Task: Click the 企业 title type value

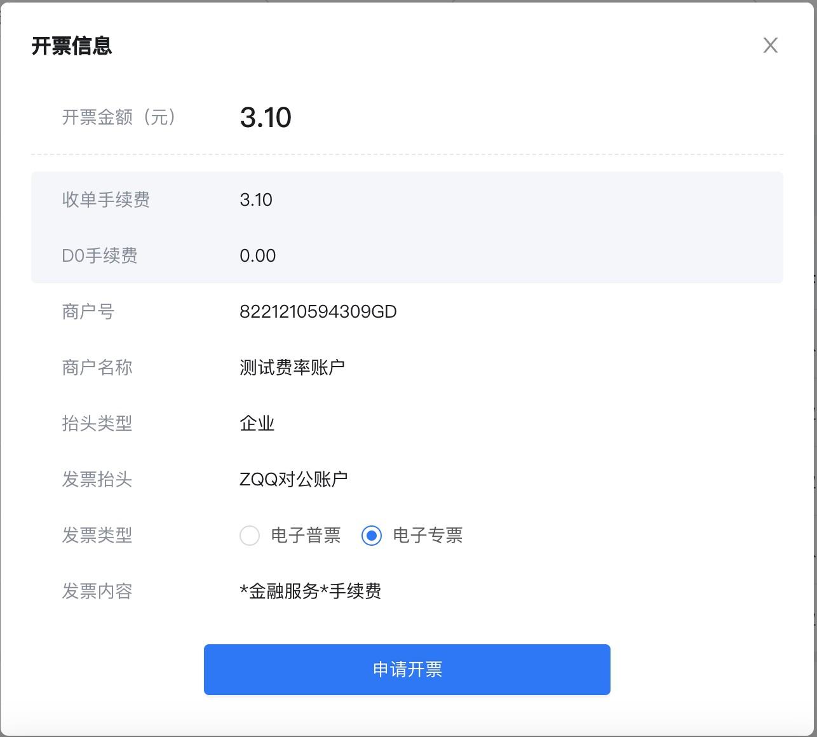Action: (x=257, y=423)
